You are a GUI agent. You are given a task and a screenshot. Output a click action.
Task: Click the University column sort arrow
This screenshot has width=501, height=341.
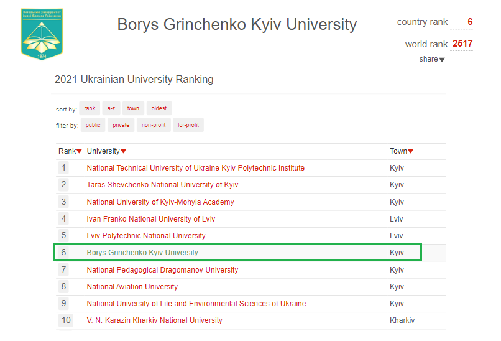[x=123, y=152]
